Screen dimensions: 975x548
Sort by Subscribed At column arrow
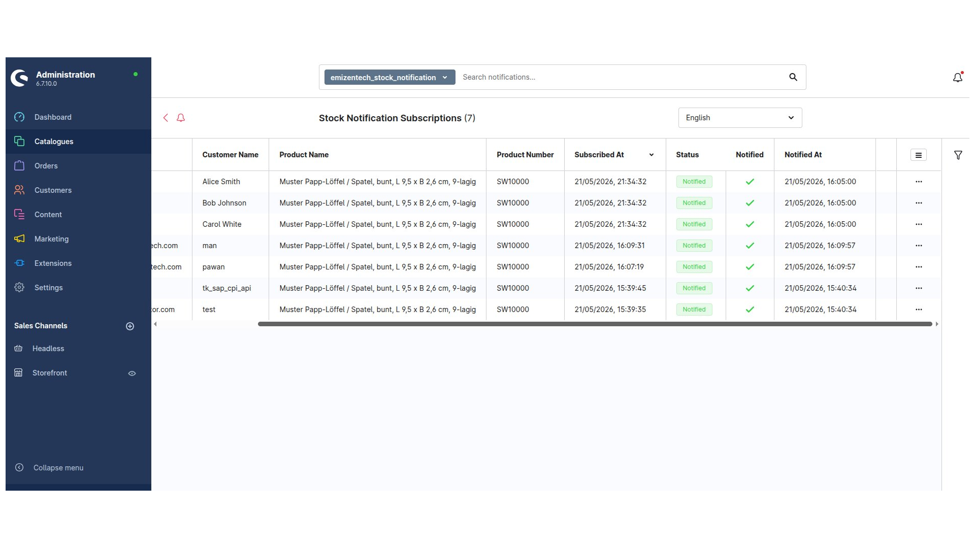[652, 155]
